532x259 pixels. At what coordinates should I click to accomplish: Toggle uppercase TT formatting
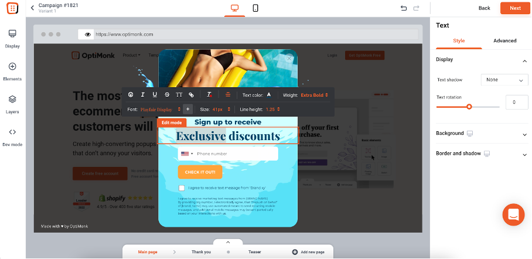[179, 95]
